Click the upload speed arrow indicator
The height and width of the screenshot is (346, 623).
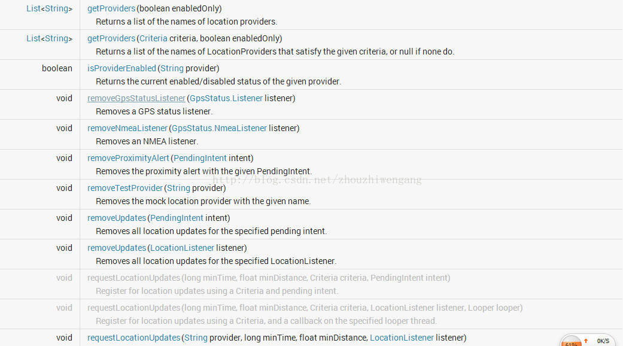click(586, 341)
